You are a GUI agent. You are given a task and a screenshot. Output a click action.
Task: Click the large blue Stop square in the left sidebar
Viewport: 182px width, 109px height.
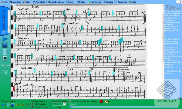coord(5,45)
